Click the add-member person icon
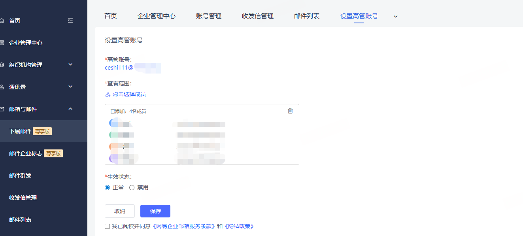 (108, 94)
